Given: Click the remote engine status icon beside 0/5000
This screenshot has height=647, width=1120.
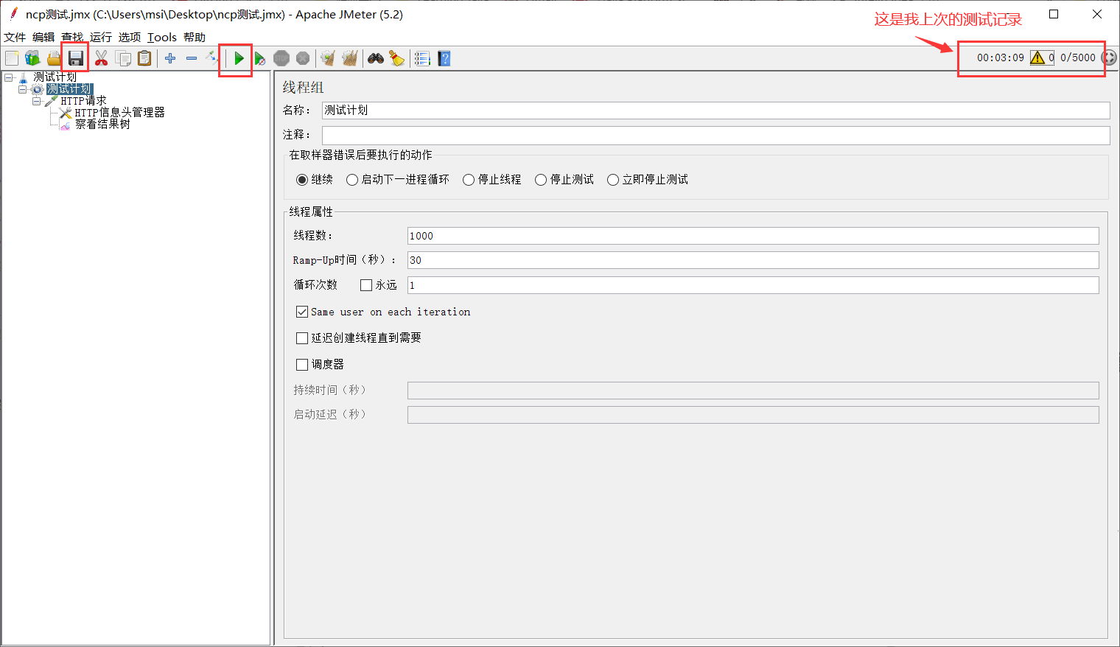Looking at the screenshot, I should [1108, 57].
